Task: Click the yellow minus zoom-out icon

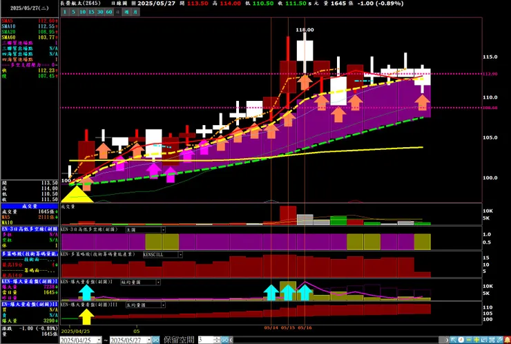Action: (469, 340)
